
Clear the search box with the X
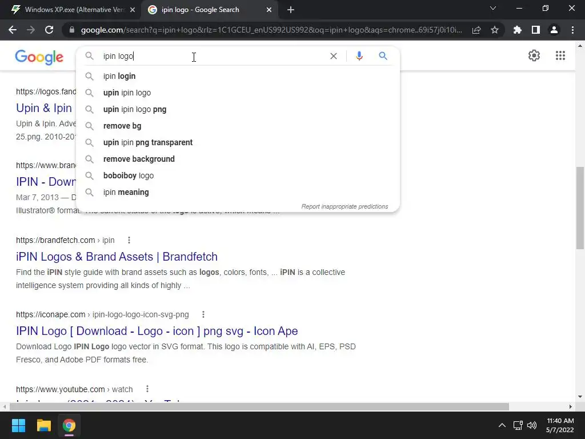coord(334,56)
